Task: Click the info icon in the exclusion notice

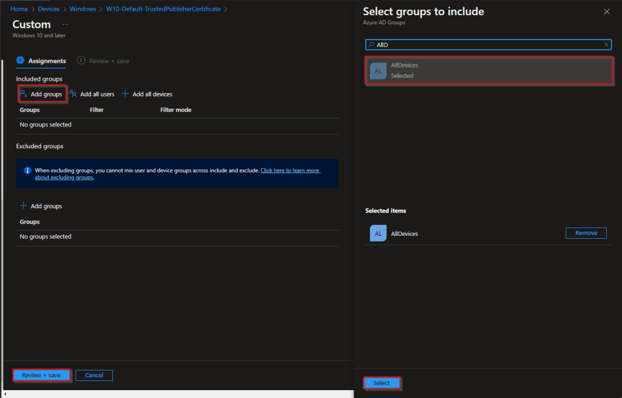Action: click(x=27, y=171)
